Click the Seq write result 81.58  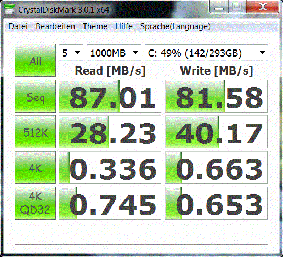(216, 96)
